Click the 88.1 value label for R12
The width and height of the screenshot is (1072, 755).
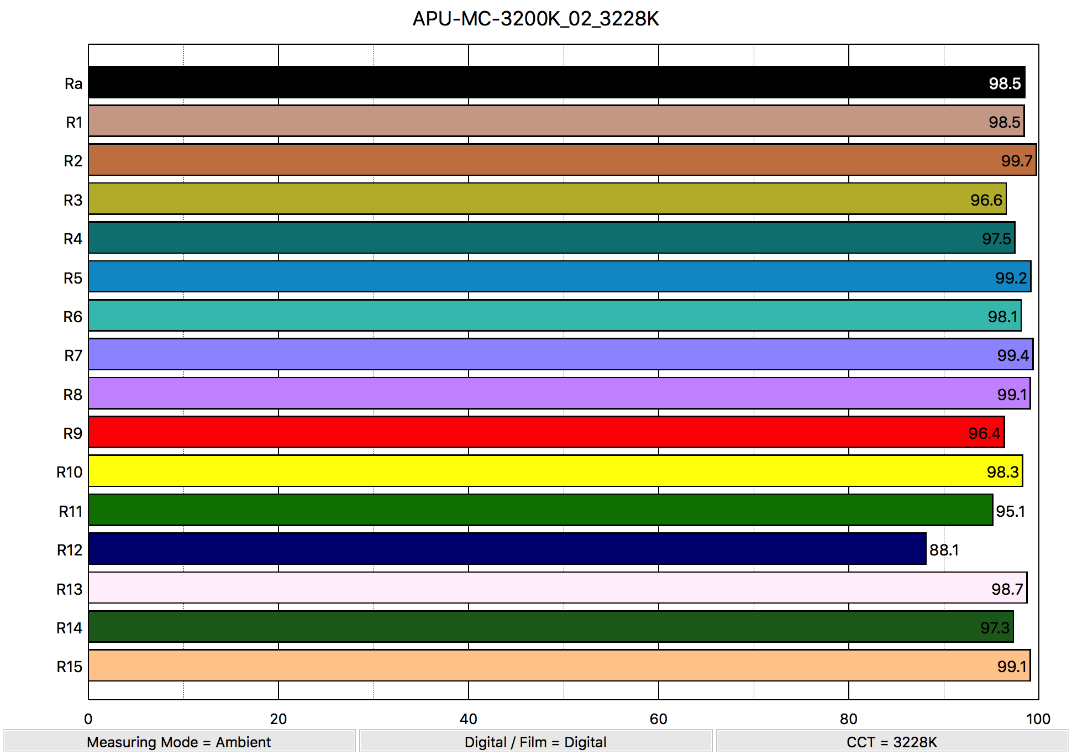[944, 550]
